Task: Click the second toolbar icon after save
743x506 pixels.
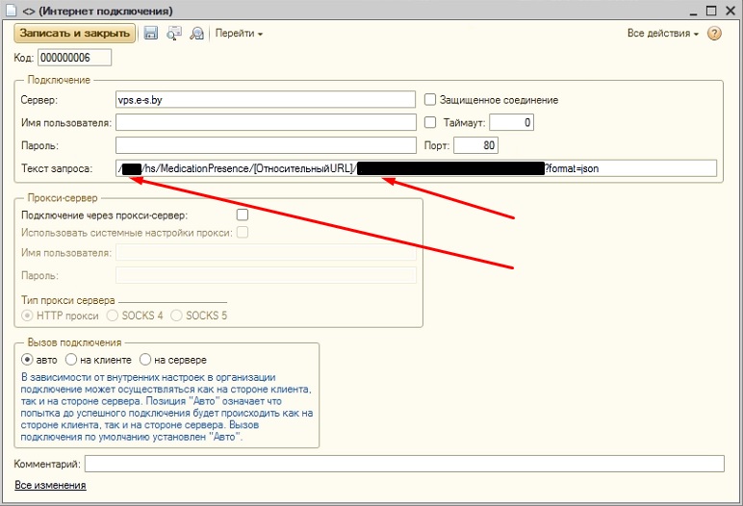Action: [174, 33]
